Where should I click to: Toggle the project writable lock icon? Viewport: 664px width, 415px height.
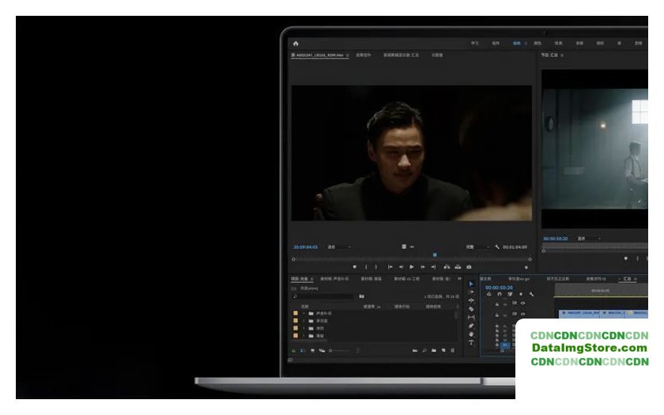pyautogui.click(x=293, y=351)
